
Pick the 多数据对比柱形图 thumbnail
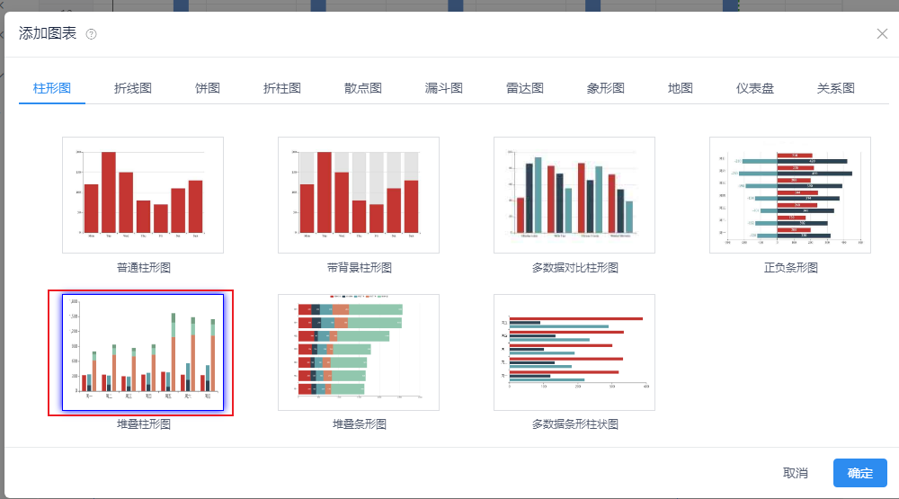tap(574, 195)
